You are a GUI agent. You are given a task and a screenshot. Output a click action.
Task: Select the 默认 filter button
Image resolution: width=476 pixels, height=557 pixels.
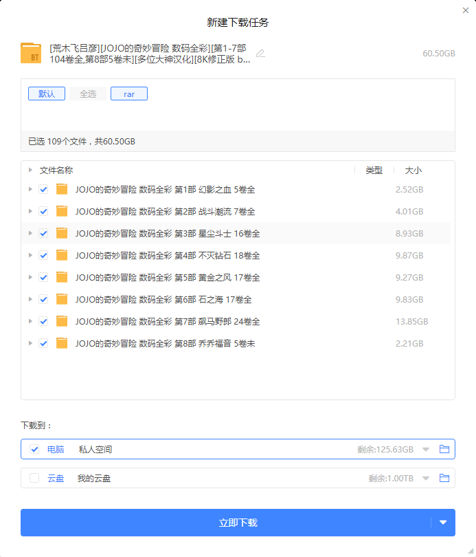click(47, 94)
